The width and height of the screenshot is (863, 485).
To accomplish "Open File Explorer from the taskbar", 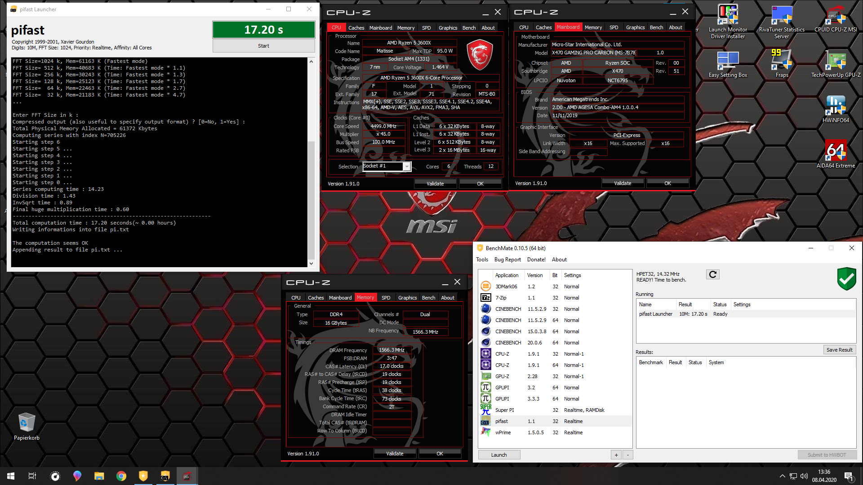I will point(99,476).
